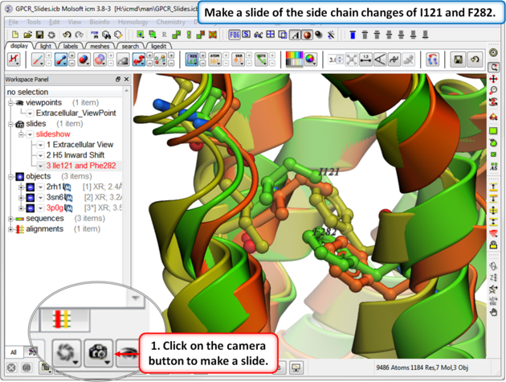506x382 pixels.
Task: Click the float panel icon on Workspace Panel
Action: 118,80
